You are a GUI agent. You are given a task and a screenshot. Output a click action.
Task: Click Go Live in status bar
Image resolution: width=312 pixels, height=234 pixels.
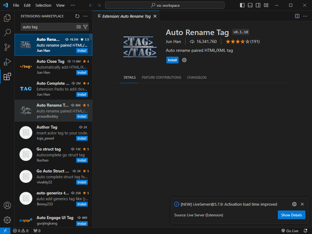click(290, 231)
